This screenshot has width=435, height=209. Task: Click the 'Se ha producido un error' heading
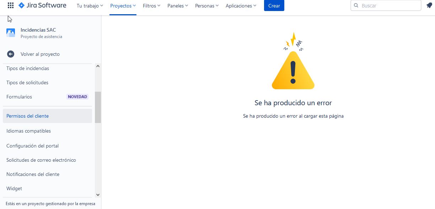pyautogui.click(x=293, y=103)
